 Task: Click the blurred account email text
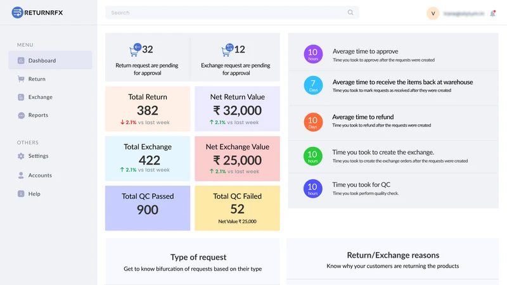click(464, 13)
